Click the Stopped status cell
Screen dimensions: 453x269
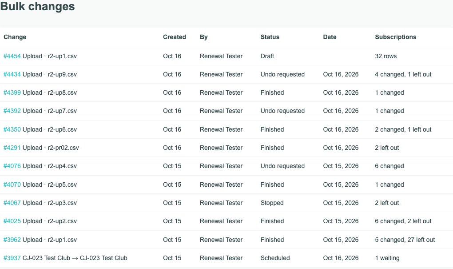(x=272, y=203)
